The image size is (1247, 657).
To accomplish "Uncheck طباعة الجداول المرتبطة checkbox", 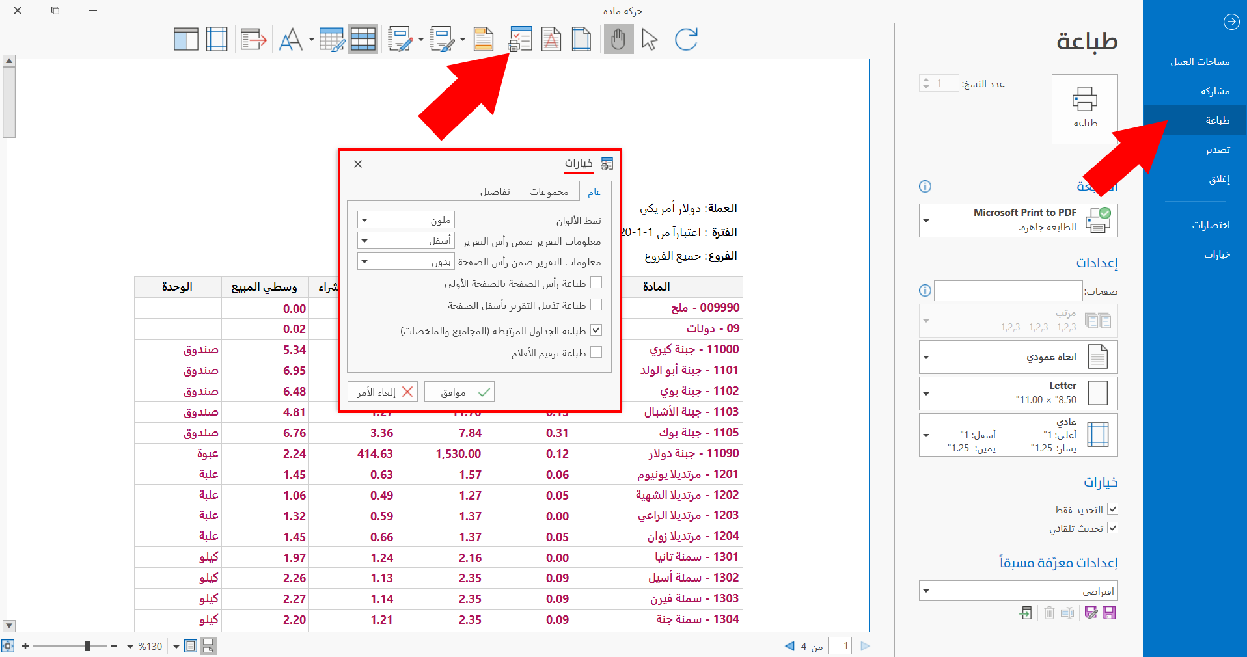I will (596, 330).
